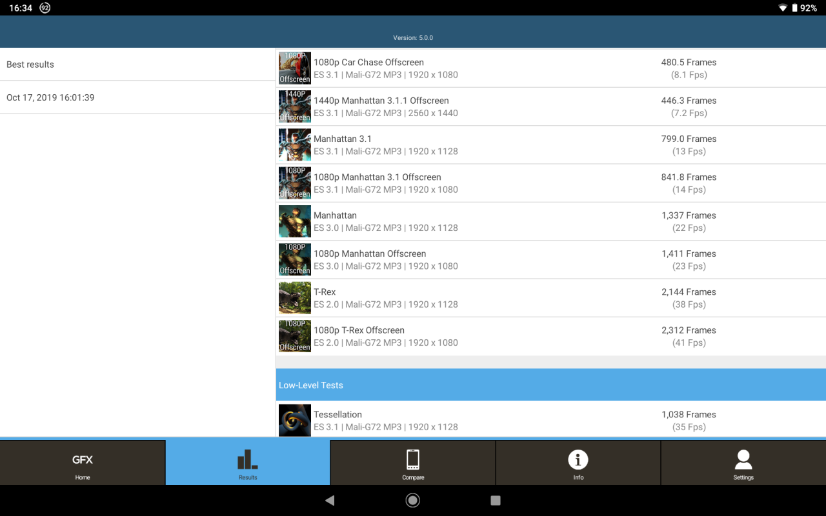Click the 1,038 Frames score
826x516 pixels.
tap(689, 415)
